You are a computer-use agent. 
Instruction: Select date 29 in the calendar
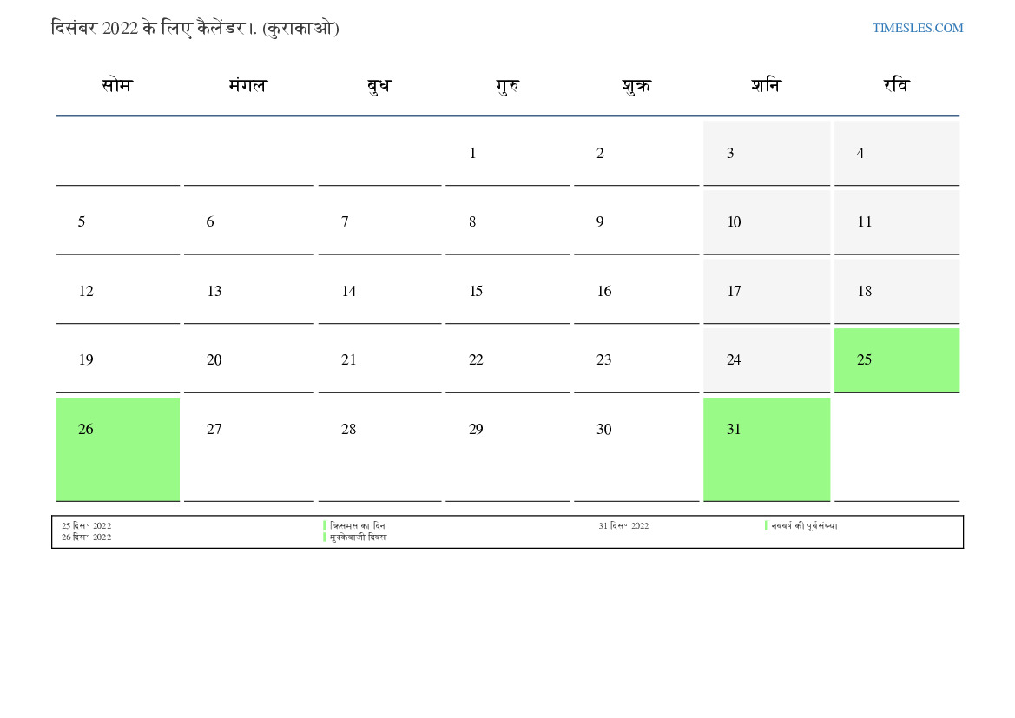(x=507, y=450)
